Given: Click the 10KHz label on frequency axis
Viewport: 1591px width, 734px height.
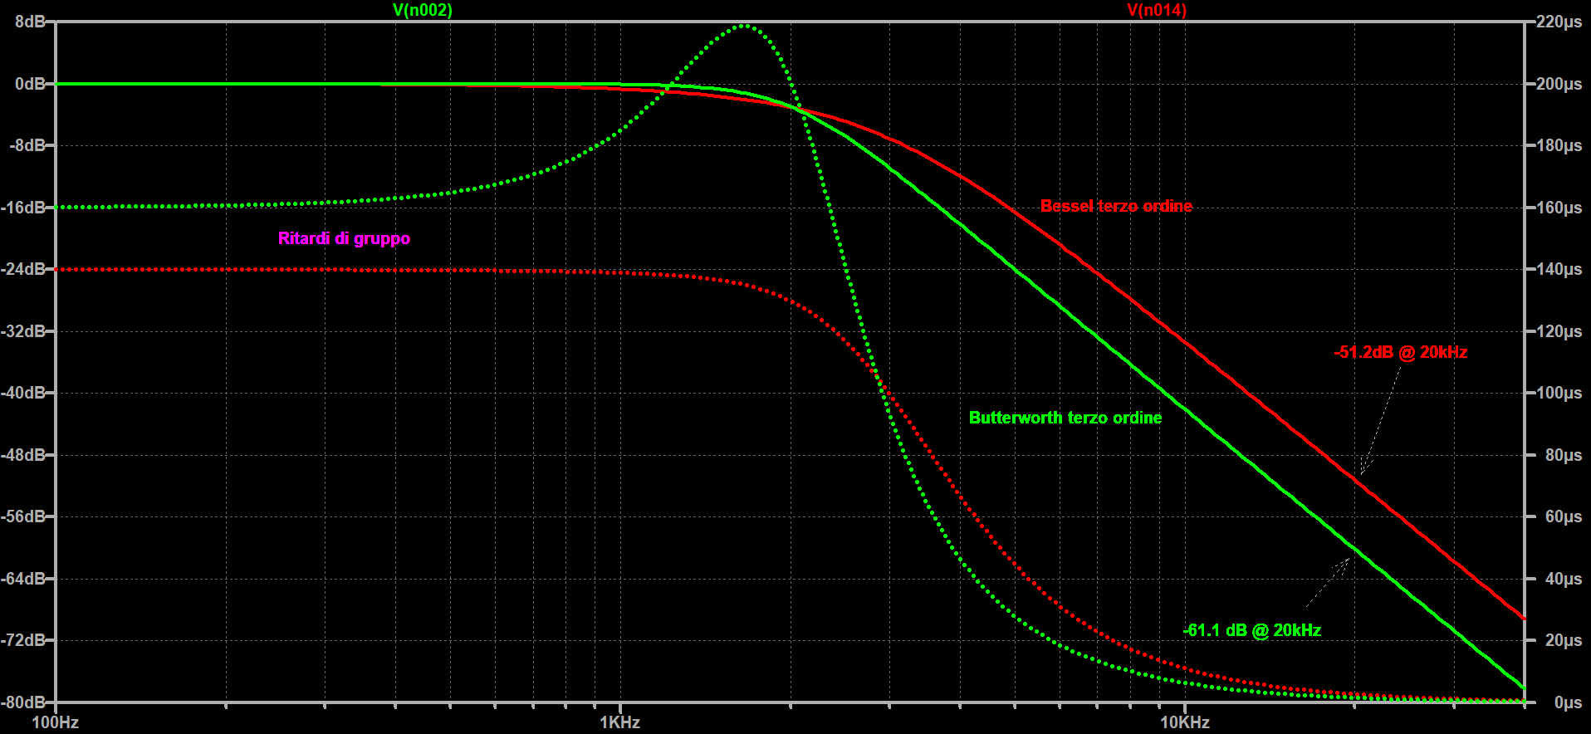Looking at the screenshot, I should pos(1184,722).
